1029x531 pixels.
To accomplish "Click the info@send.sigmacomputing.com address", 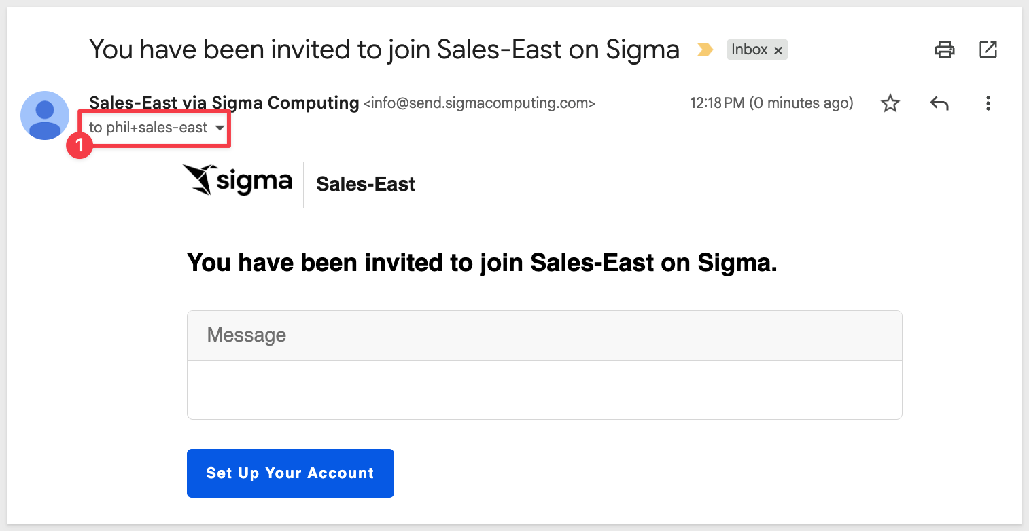I will click(480, 104).
